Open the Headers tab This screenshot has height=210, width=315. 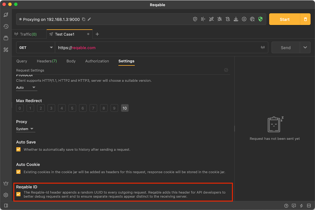point(47,61)
